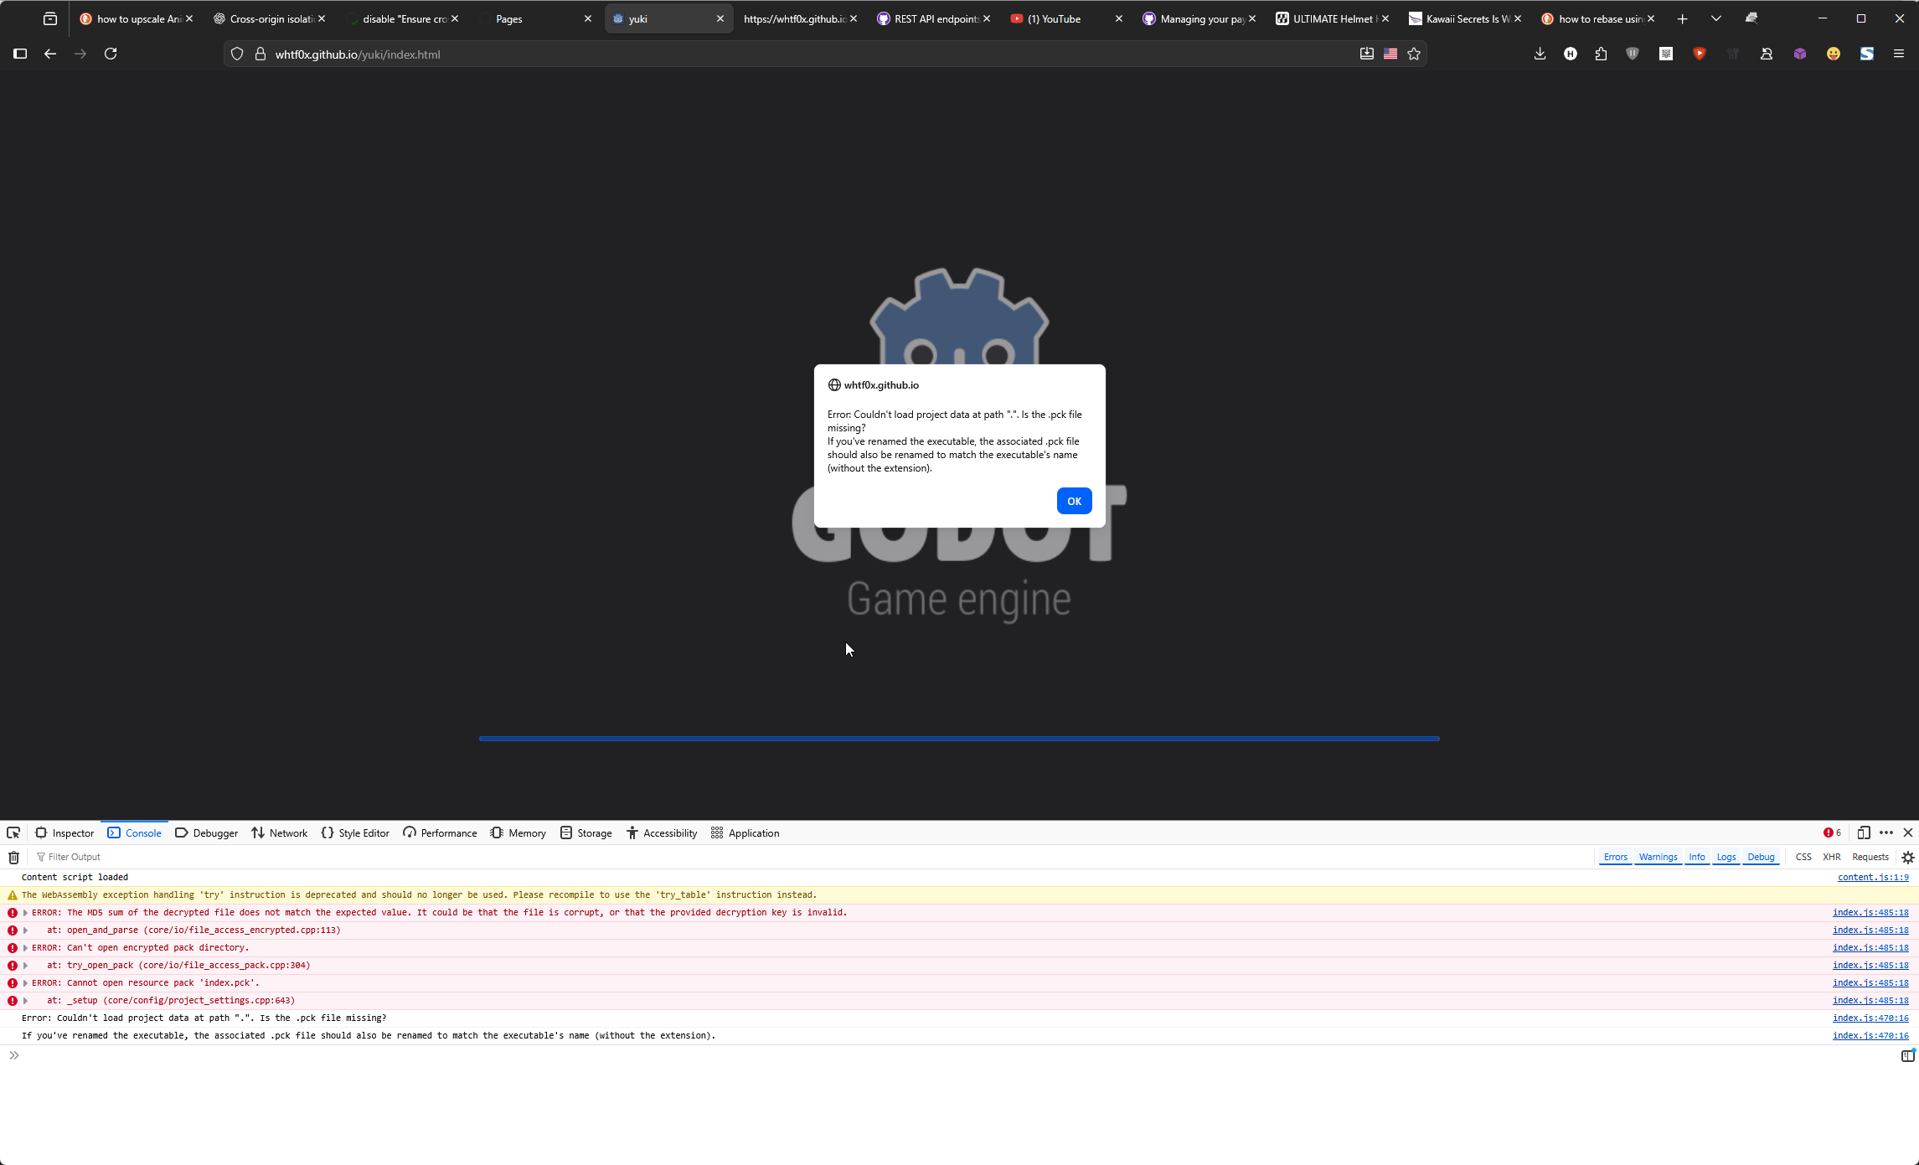Click the responsive design mode icon

point(1864,833)
